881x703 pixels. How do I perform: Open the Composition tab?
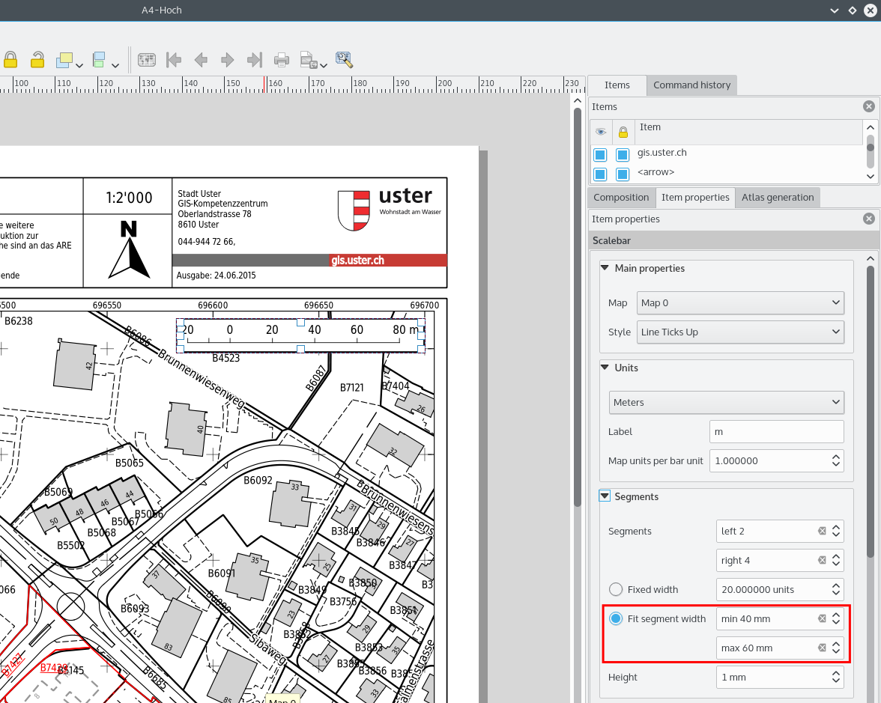click(x=621, y=198)
